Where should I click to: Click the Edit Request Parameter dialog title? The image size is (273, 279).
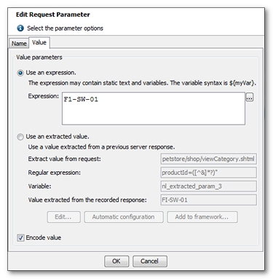tap(53, 15)
